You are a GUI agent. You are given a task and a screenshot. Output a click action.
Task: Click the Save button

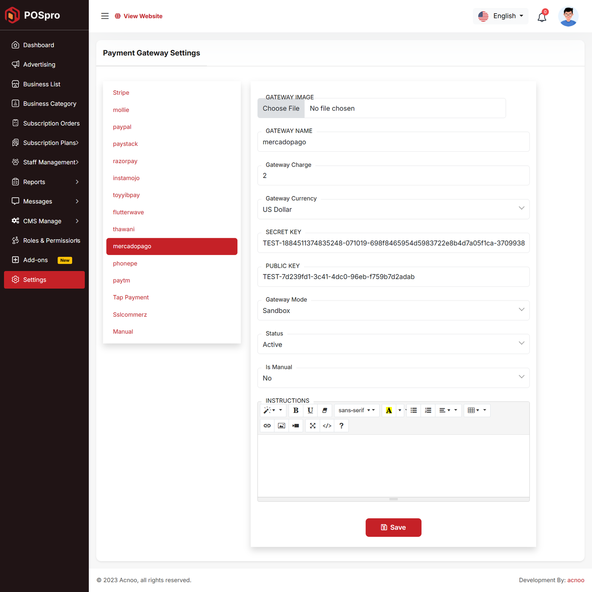(x=393, y=527)
